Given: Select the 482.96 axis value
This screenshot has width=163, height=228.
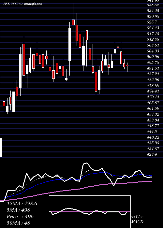Looking at the screenshot, I should pos(153,80).
